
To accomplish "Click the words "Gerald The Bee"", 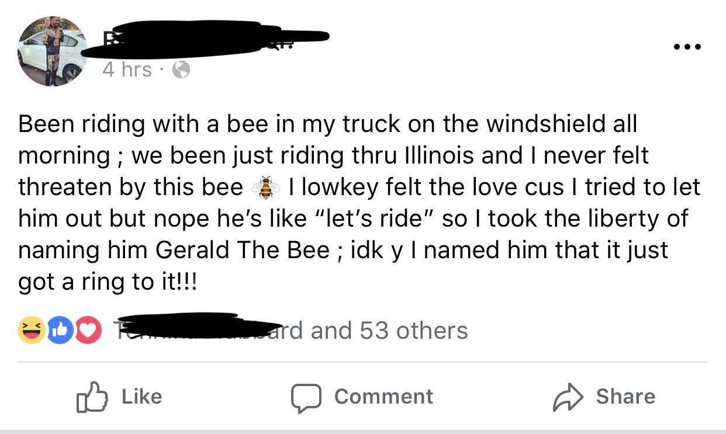I will click(x=243, y=250).
